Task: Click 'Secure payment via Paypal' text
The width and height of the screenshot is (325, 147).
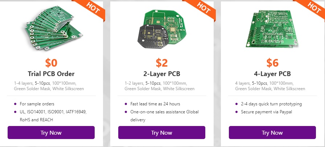Action: pyautogui.click(x=266, y=112)
